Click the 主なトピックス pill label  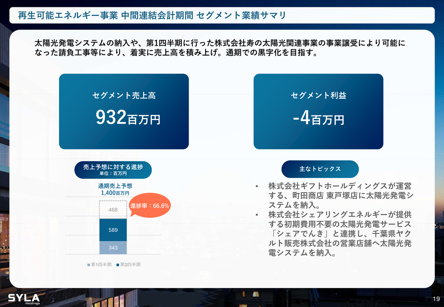coord(320,169)
